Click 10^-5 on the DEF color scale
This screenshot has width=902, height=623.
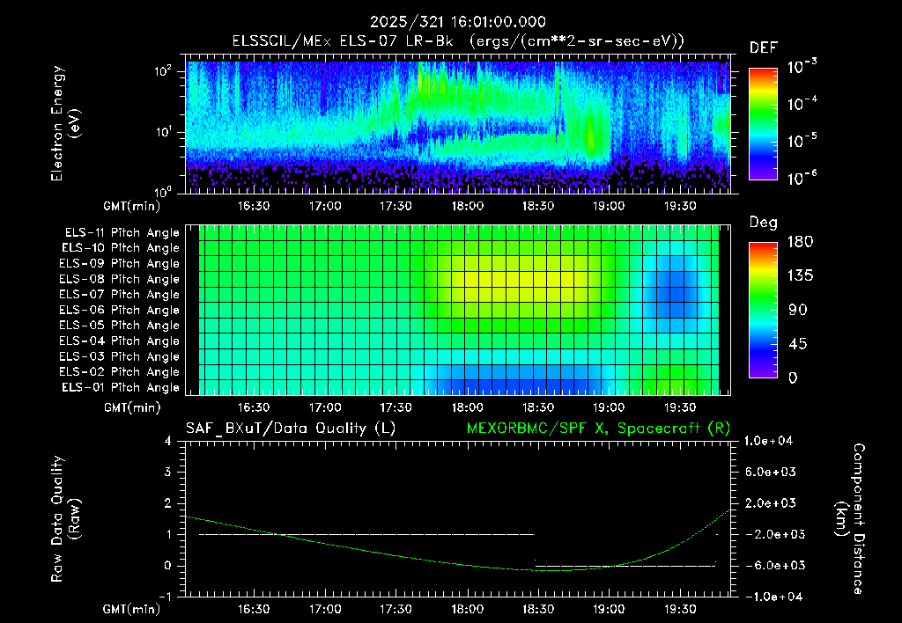(x=802, y=141)
